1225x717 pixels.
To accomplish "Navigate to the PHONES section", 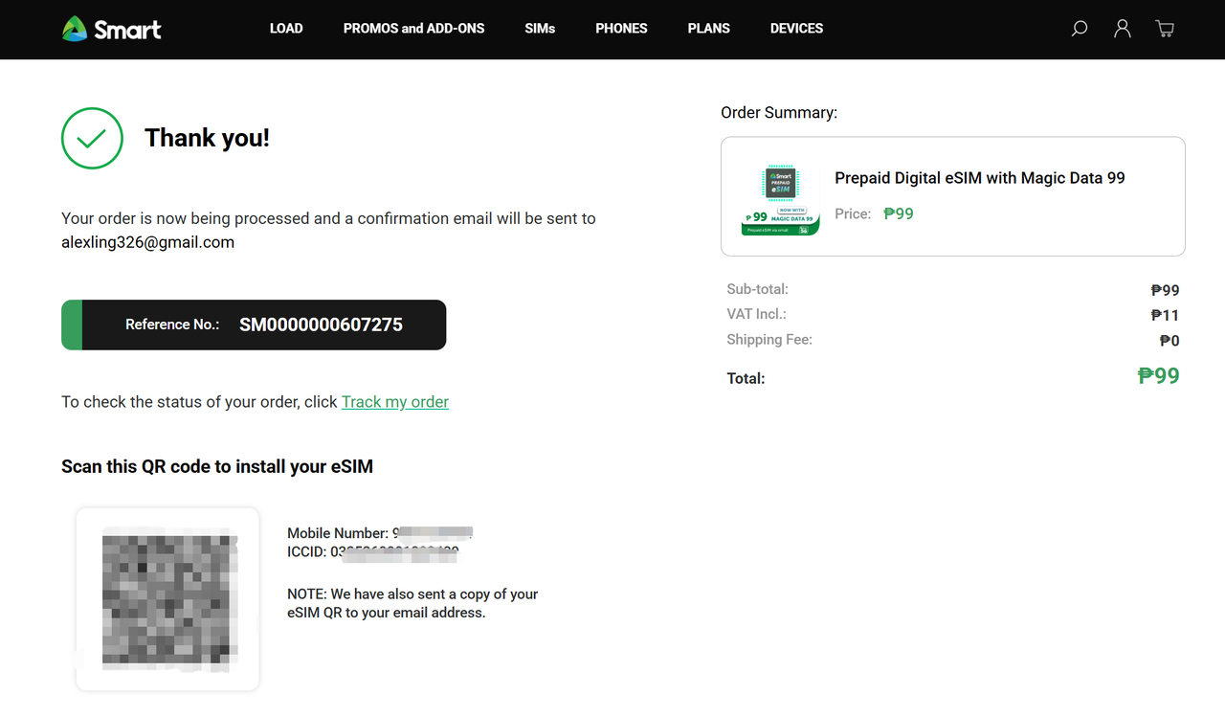I will pos(621,29).
